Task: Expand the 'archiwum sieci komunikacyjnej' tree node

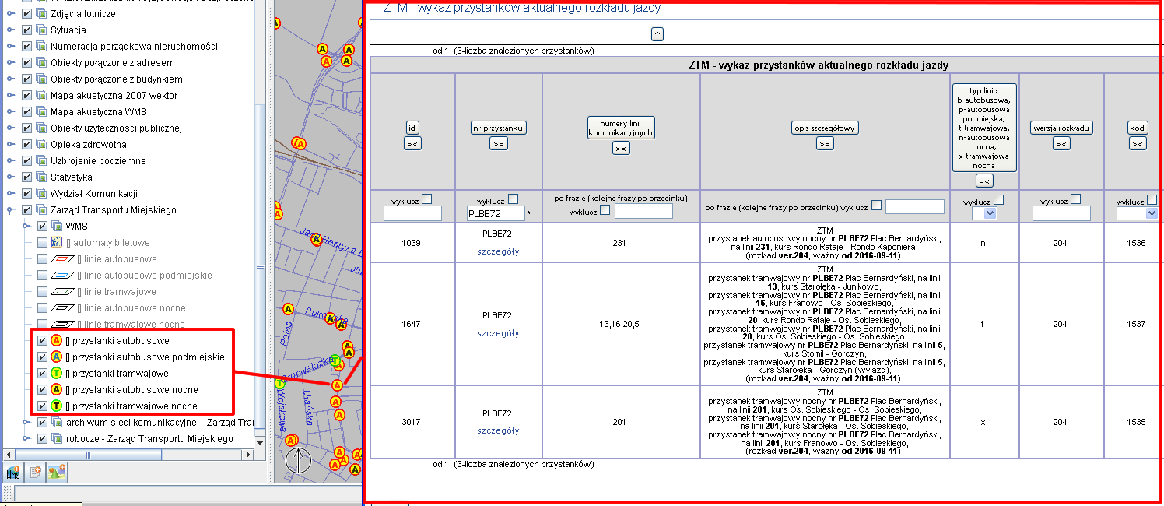Action: 26,423
